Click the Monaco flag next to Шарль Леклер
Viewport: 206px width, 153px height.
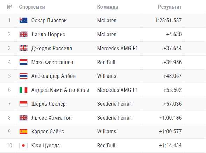pyautogui.click(x=23, y=104)
